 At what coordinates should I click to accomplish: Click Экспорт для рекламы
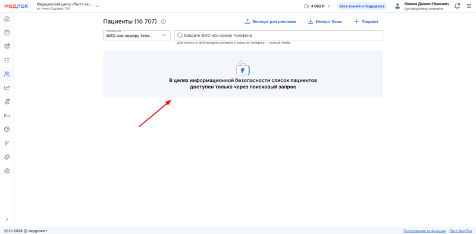(270, 21)
